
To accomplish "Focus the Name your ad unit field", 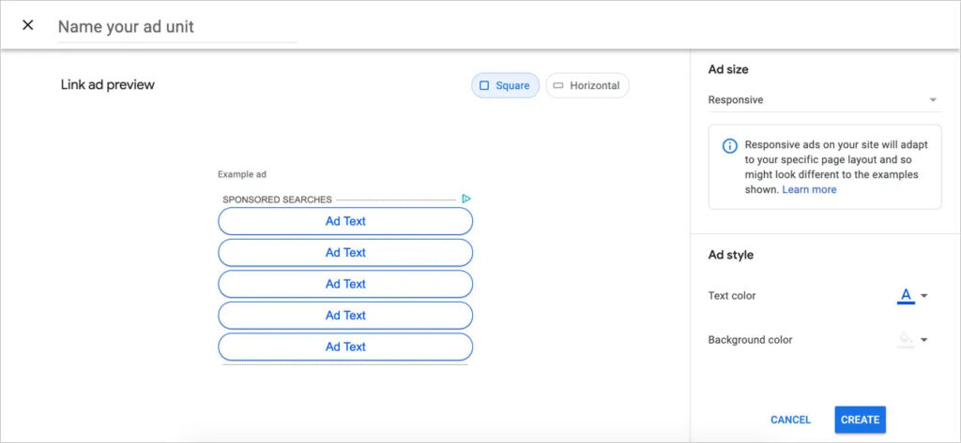I will coord(176,27).
